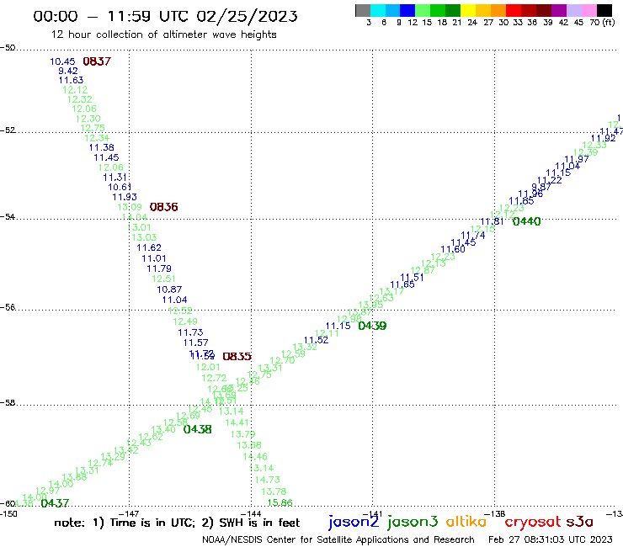Click the wave height value 11.38

pos(101,147)
